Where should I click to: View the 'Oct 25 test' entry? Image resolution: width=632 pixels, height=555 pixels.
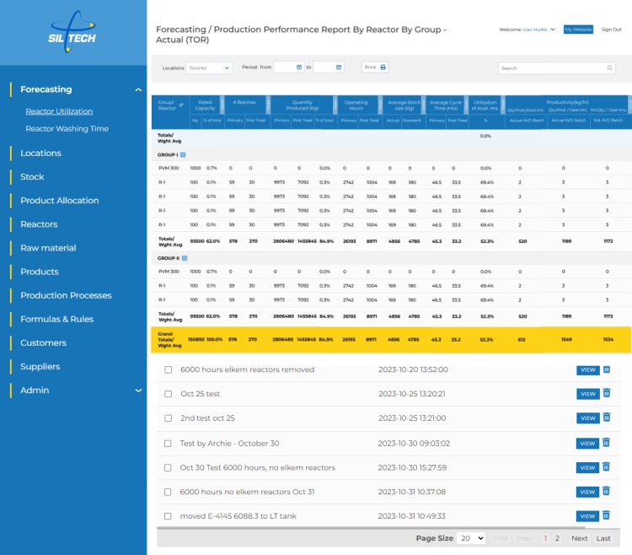click(x=587, y=394)
